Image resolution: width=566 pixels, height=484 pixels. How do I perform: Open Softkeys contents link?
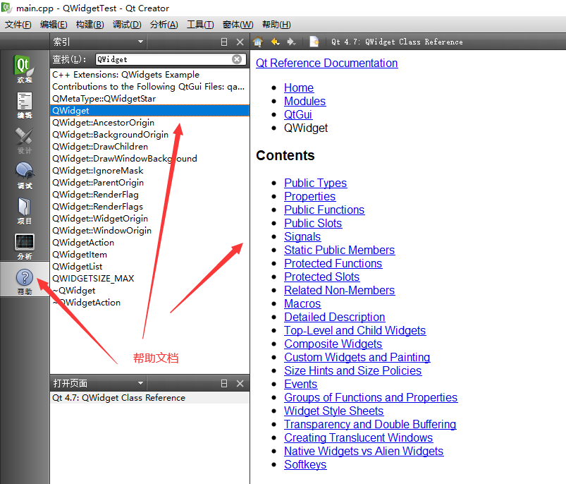tap(305, 464)
